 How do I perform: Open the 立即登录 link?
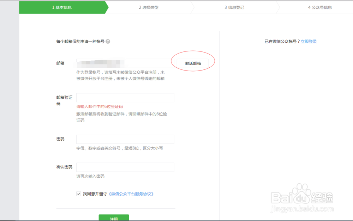pos(309,41)
